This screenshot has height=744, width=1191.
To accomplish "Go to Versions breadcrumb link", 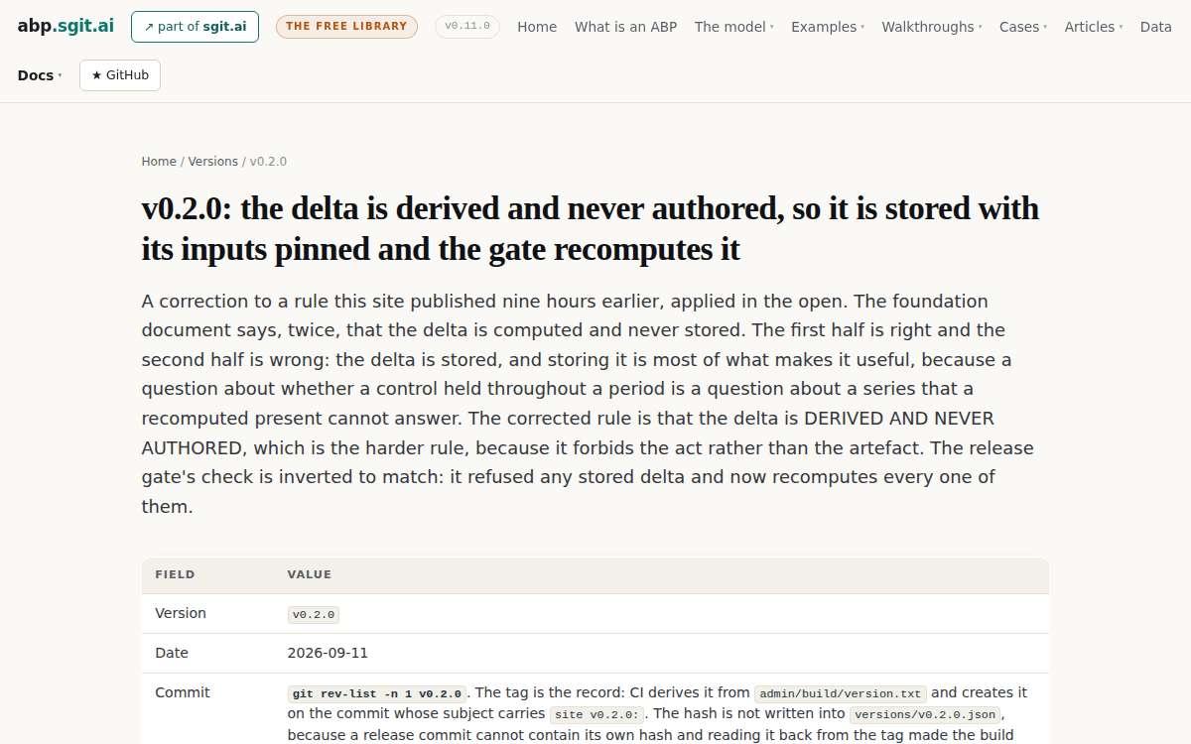I will coord(213,161).
